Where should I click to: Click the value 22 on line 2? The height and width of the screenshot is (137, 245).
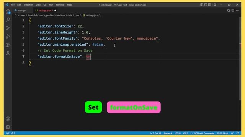[80, 26]
